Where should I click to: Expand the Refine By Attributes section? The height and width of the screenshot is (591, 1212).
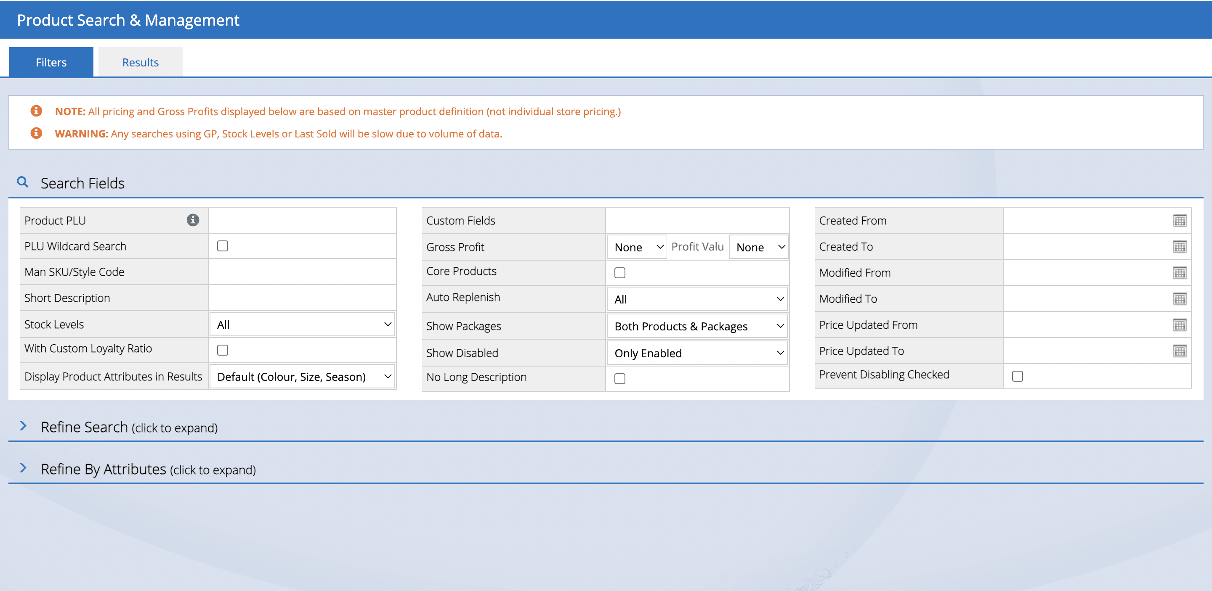coord(148,469)
